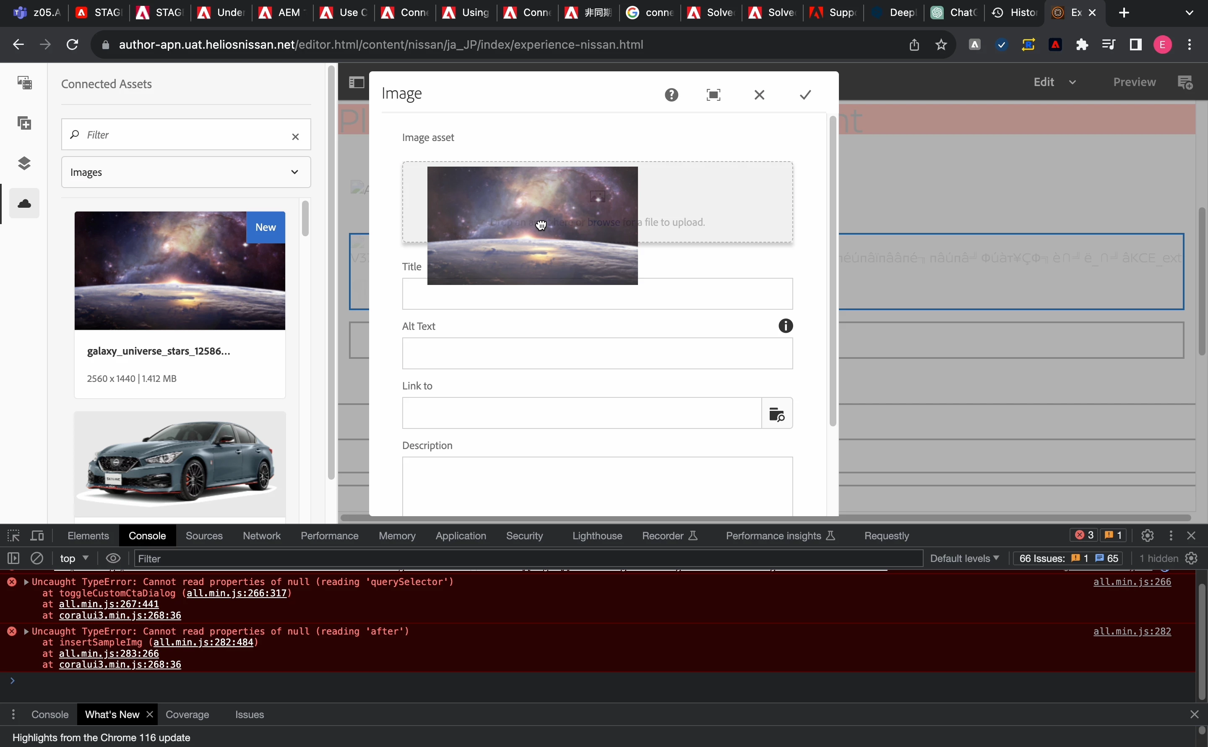The width and height of the screenshot is (1208, 747).
Task: Toggle the DevTools device toolbar
Action: click(37, 535)
